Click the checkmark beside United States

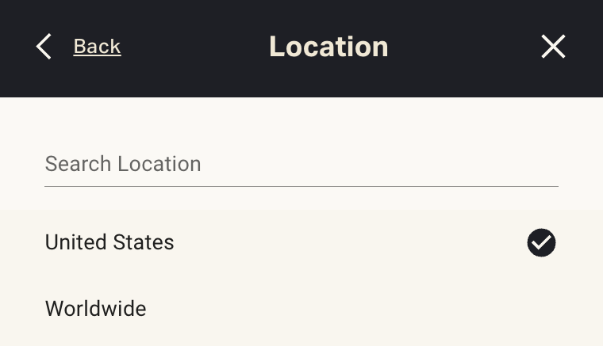pos(541,243)
